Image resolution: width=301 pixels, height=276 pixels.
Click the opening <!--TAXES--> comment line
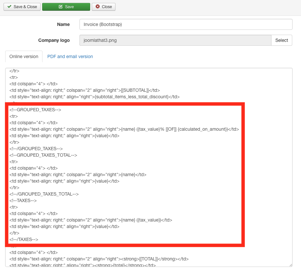tap(23, 200)
